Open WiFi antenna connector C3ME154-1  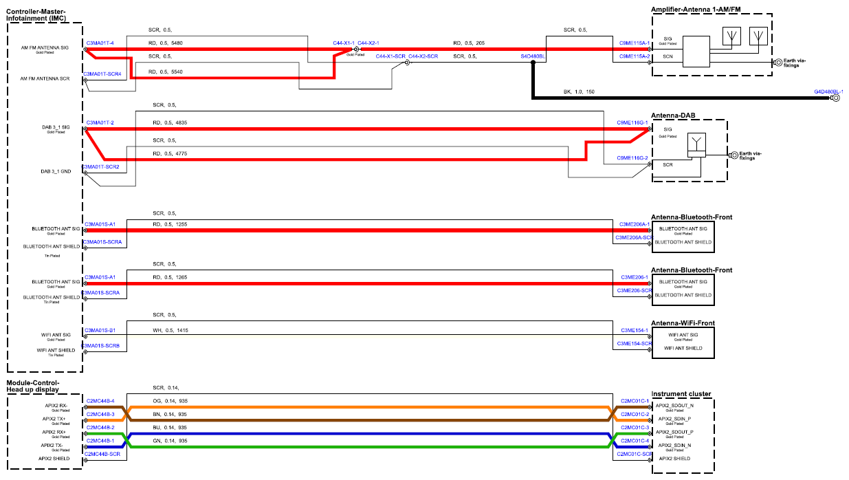[x=635, y=331]
